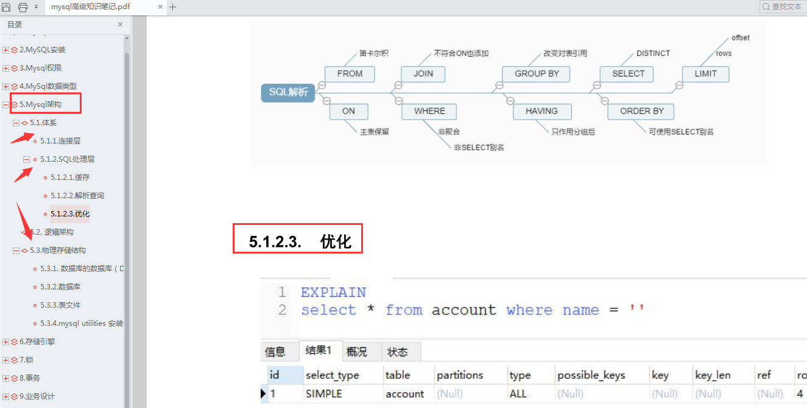Go to bookmark 5.3.4.mysql utilities 安装

pos(82,323)
